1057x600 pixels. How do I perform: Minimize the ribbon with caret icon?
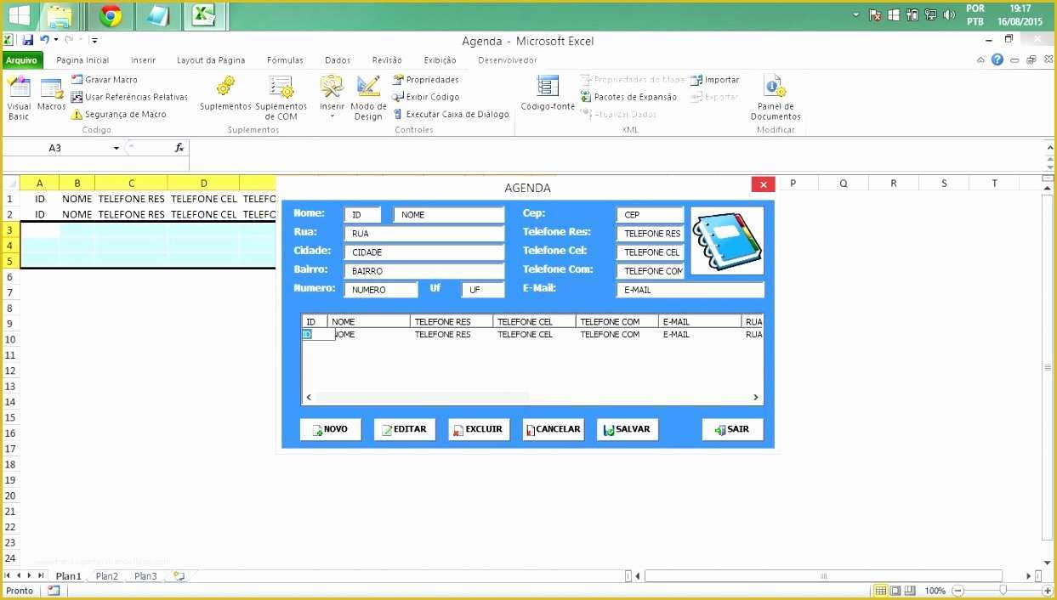980,59
